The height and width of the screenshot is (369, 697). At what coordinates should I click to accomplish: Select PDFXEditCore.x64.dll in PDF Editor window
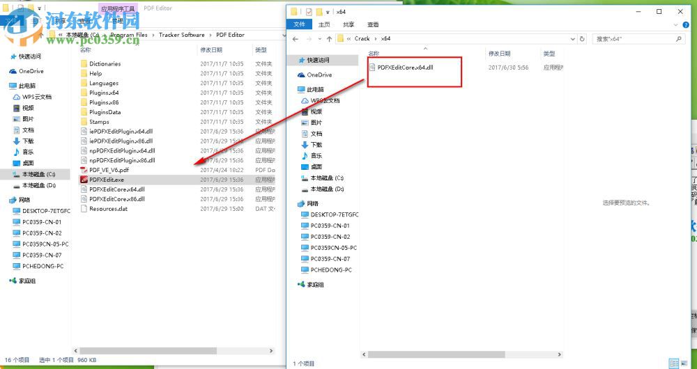tap(116, 189)
